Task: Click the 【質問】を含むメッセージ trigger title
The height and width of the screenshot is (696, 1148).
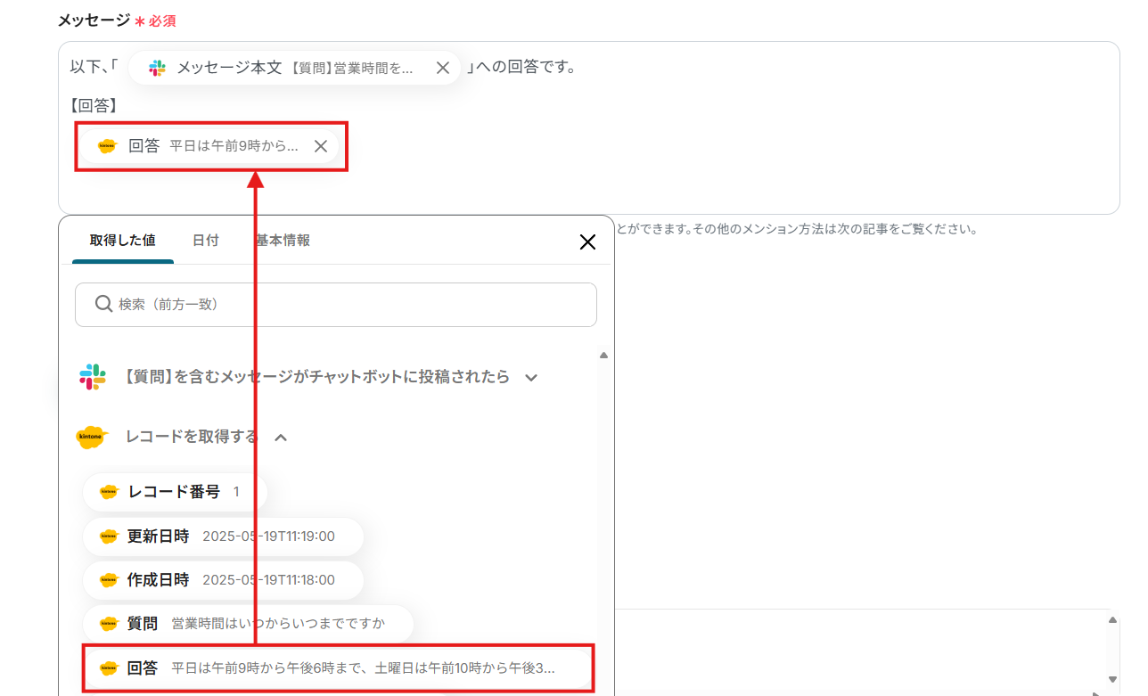Action: point(316,377)
